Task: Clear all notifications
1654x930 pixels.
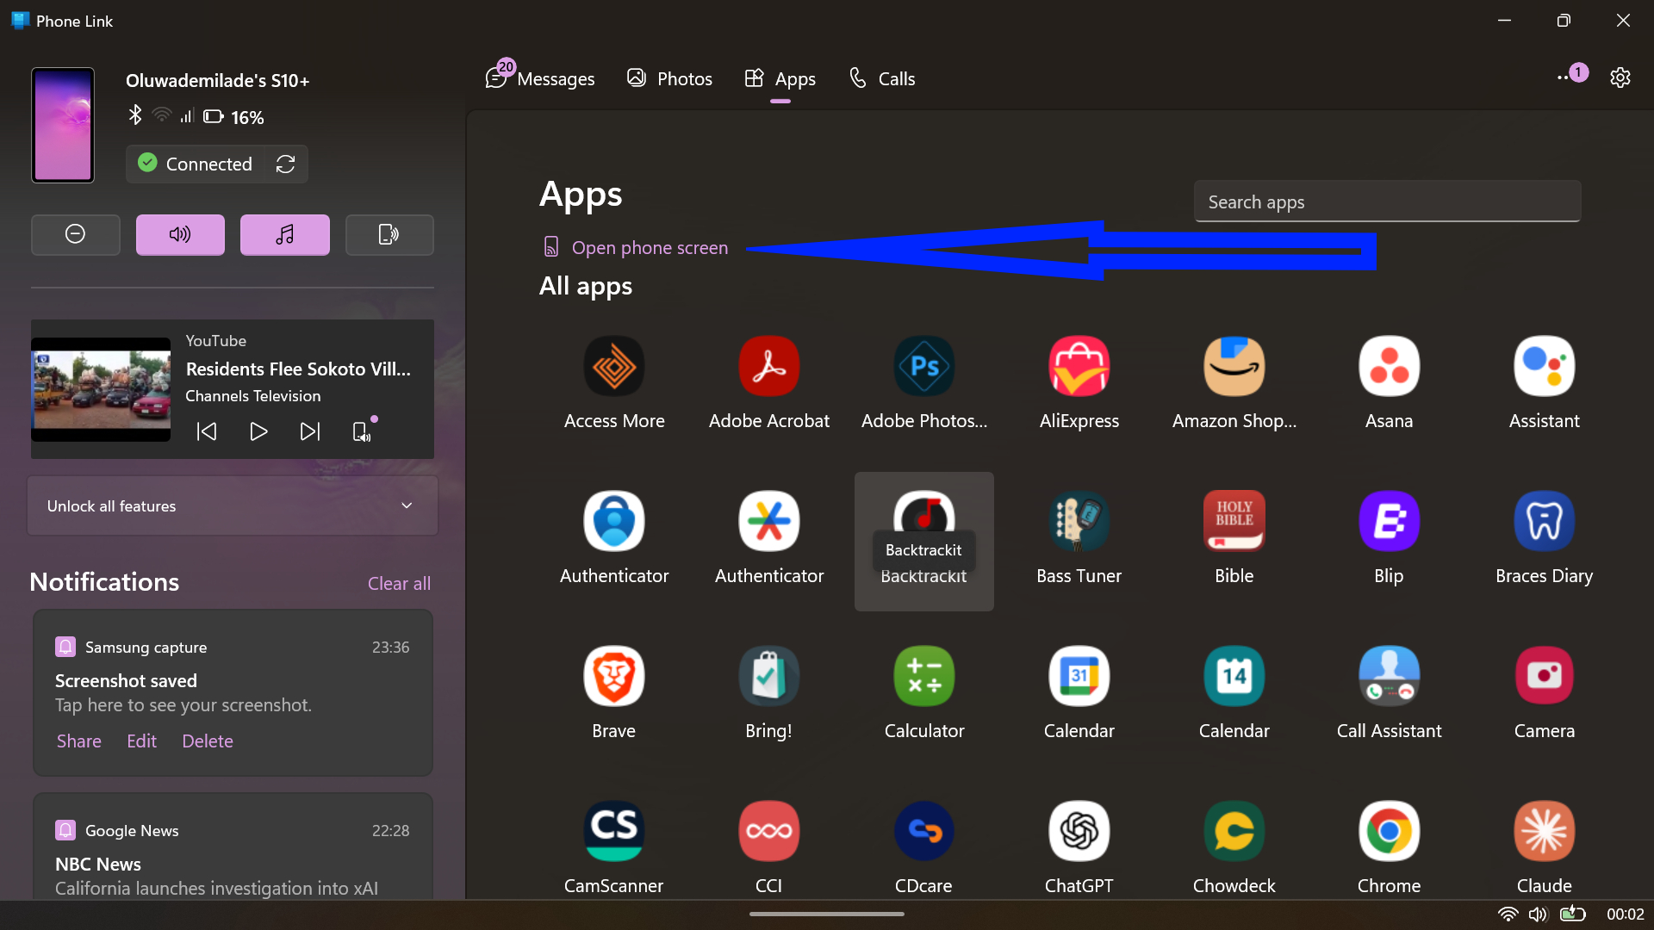Action: (x=399, y=583)
